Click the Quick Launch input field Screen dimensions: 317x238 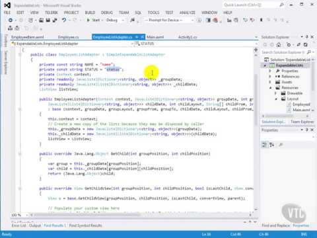(x=250, y=5)
